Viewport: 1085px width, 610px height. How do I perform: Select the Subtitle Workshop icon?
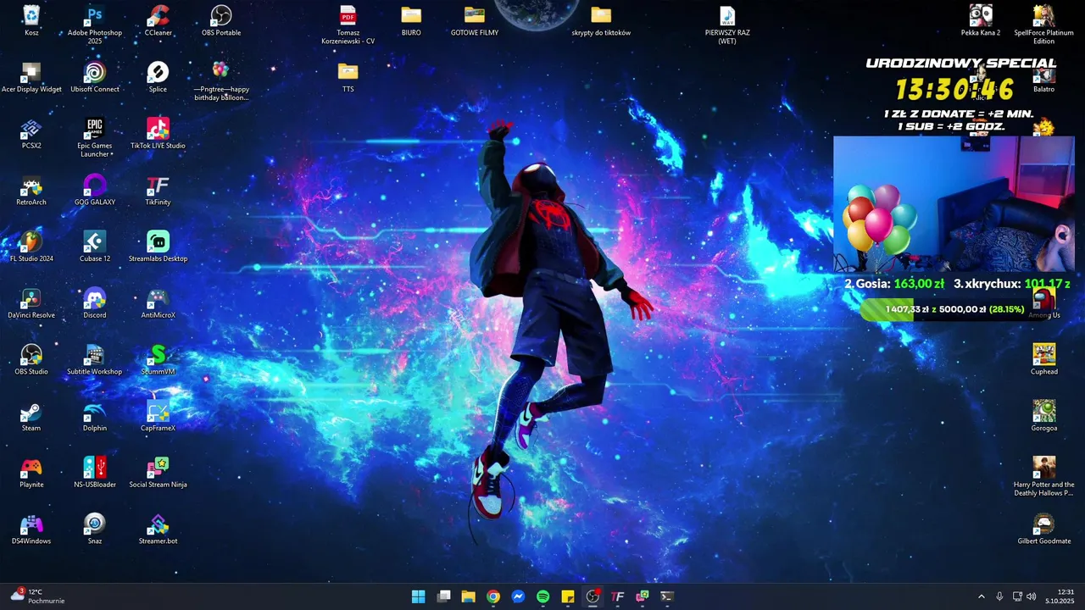pyautogui.click(x=95, y=360)
